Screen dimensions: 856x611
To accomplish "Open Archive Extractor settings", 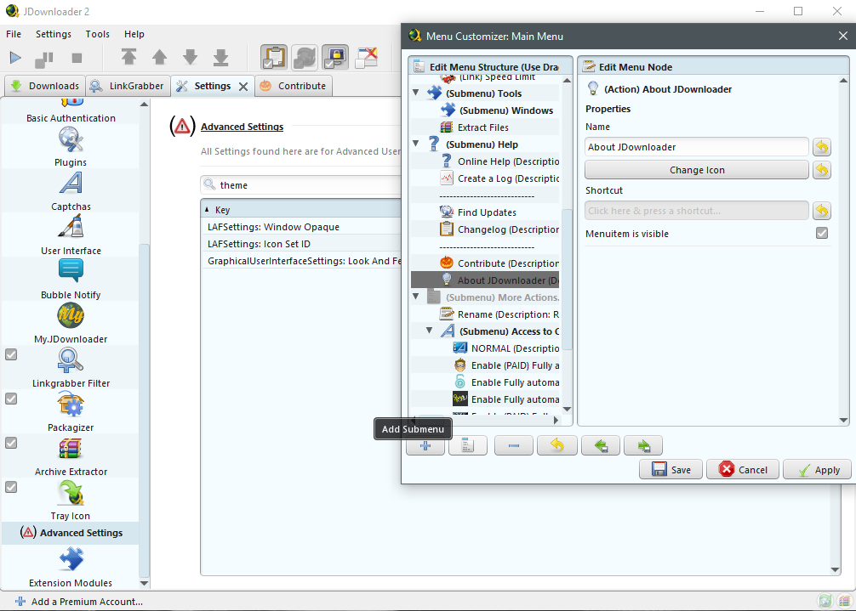I will click(71, 455).
